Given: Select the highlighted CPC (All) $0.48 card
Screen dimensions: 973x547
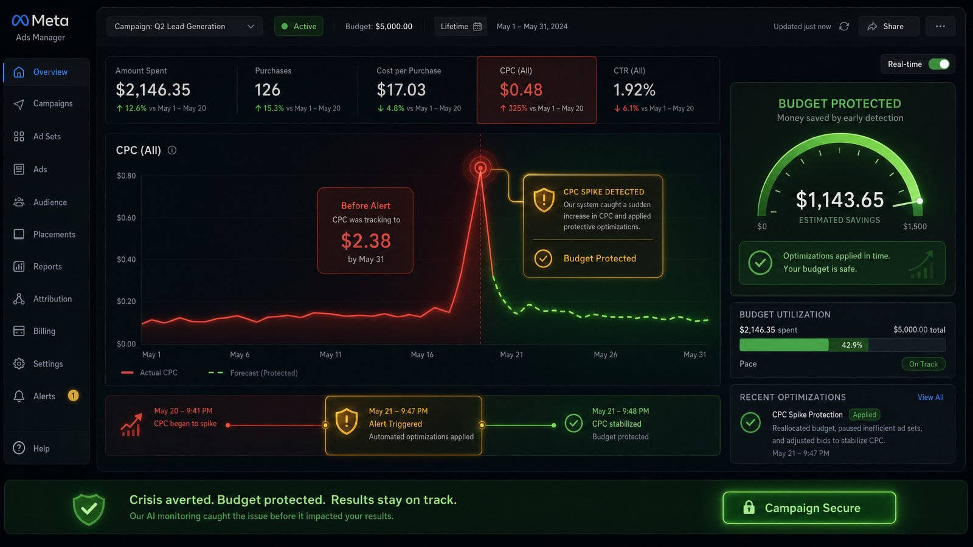Looking at the screenshot, I should [x=536, y=90].
